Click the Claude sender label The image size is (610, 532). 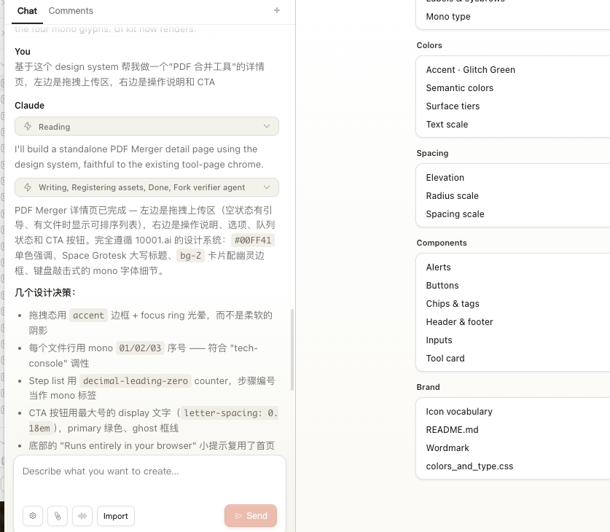(30, 106)
